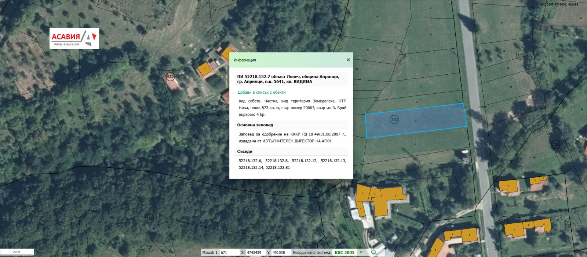
Task: Click the Добави в списък с обекти link
Action: coord(261,92)
